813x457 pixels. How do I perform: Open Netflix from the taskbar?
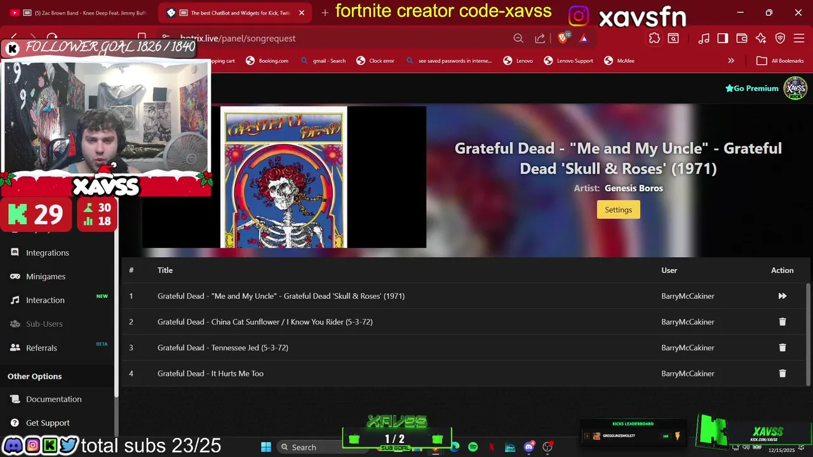coord(491,447)
